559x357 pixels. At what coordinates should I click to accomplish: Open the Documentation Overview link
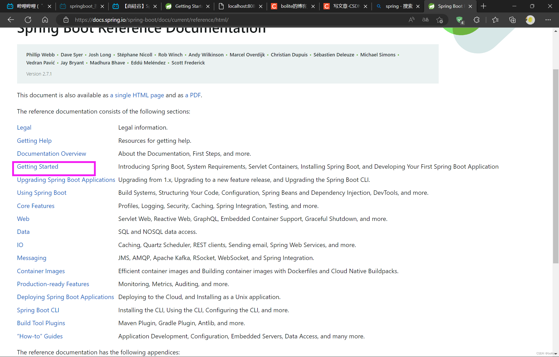52,154
